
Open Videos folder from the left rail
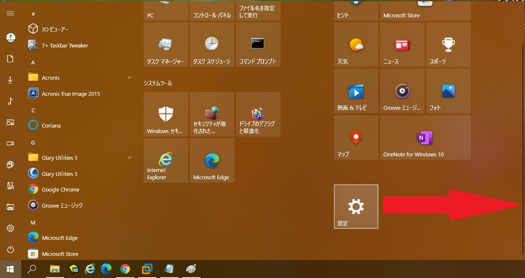[x=11, y=144]
